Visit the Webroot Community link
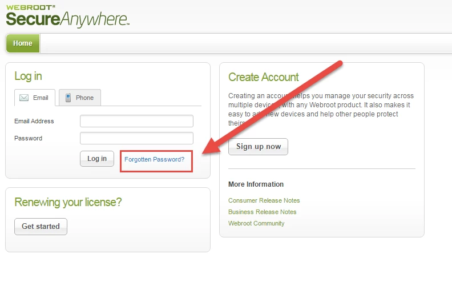 256,223
